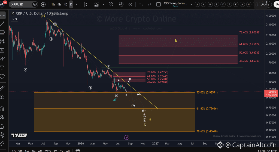
Task: Click the XRP long-term layout name
Action: (x=175, y=3)
